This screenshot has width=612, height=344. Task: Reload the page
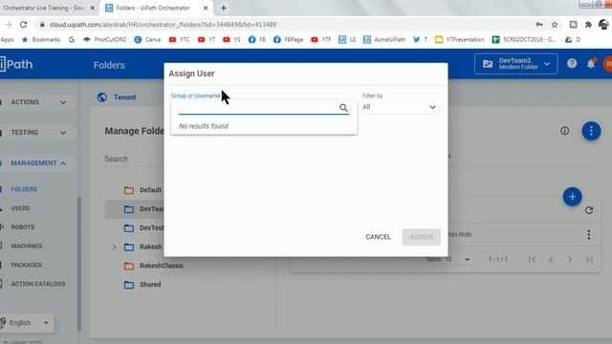pyautogui.click(x=23, y=25)
